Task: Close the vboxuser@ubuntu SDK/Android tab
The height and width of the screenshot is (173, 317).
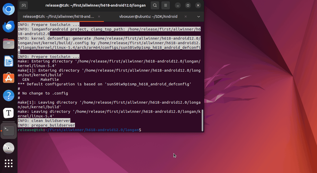Action: coord(186,17)
